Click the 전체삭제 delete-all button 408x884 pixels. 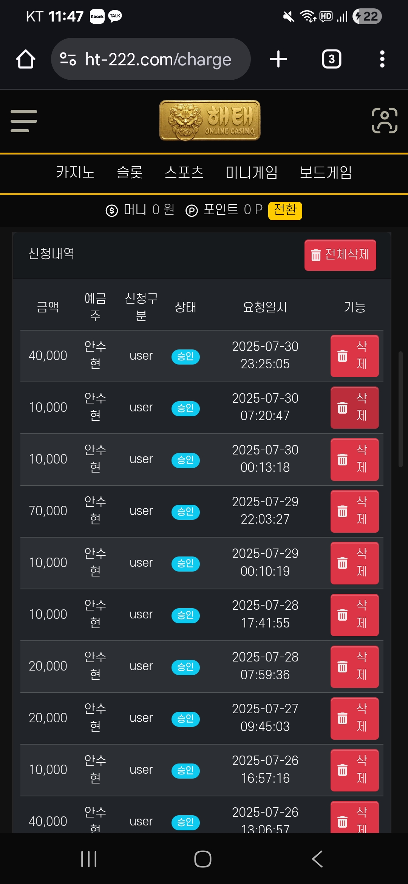pos(340,255)
